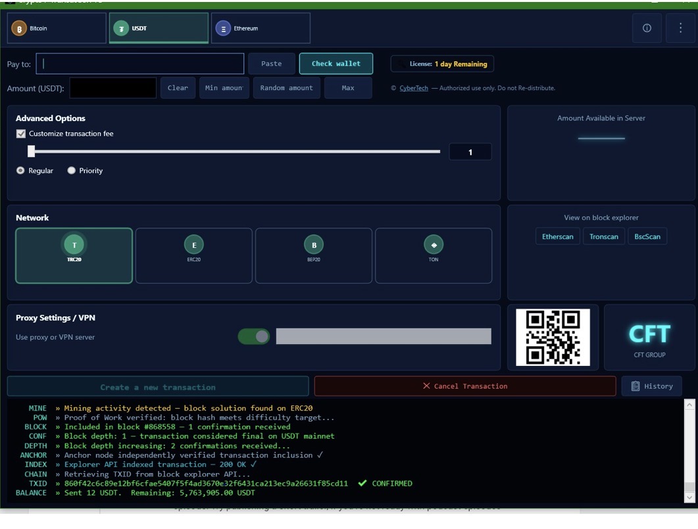Click the Pay to address field

click(x=139, y=64)
